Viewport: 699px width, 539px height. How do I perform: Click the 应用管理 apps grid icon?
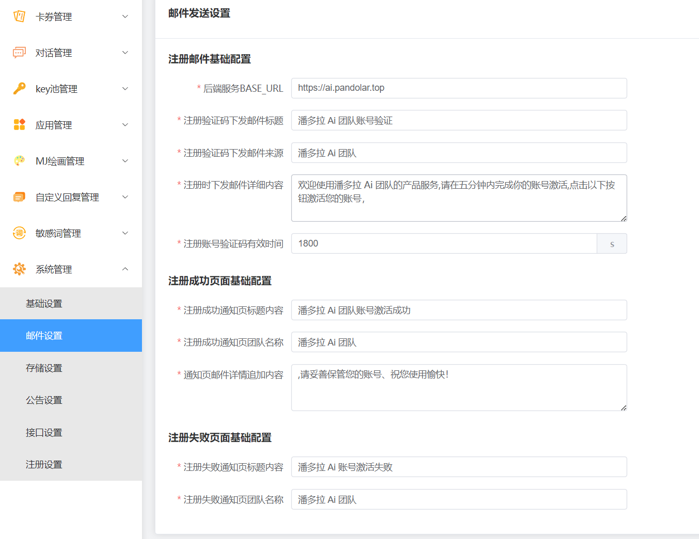click(x=19, y=125)
